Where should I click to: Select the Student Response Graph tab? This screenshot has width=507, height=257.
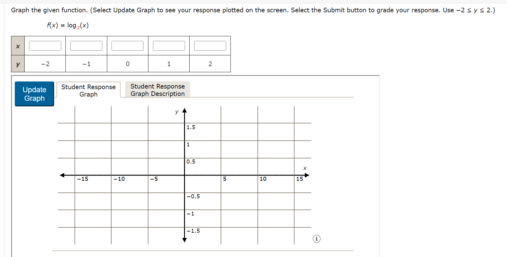pos(88,90)
